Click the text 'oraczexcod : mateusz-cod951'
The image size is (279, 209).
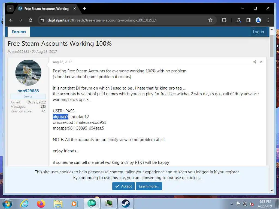[79, 122]
